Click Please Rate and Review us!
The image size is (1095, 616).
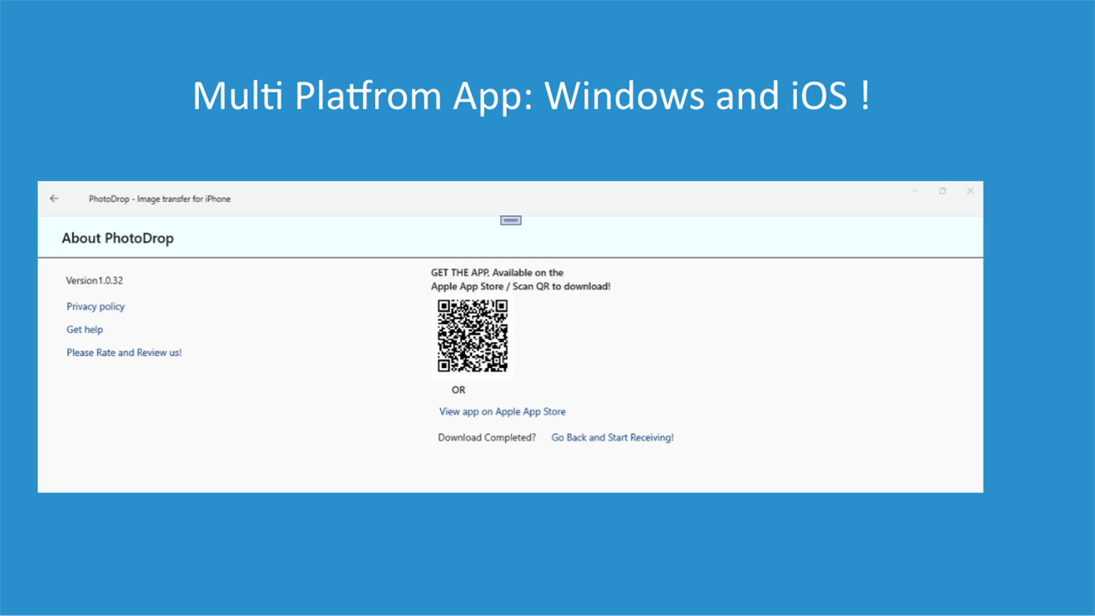click(x=124, y=352)
